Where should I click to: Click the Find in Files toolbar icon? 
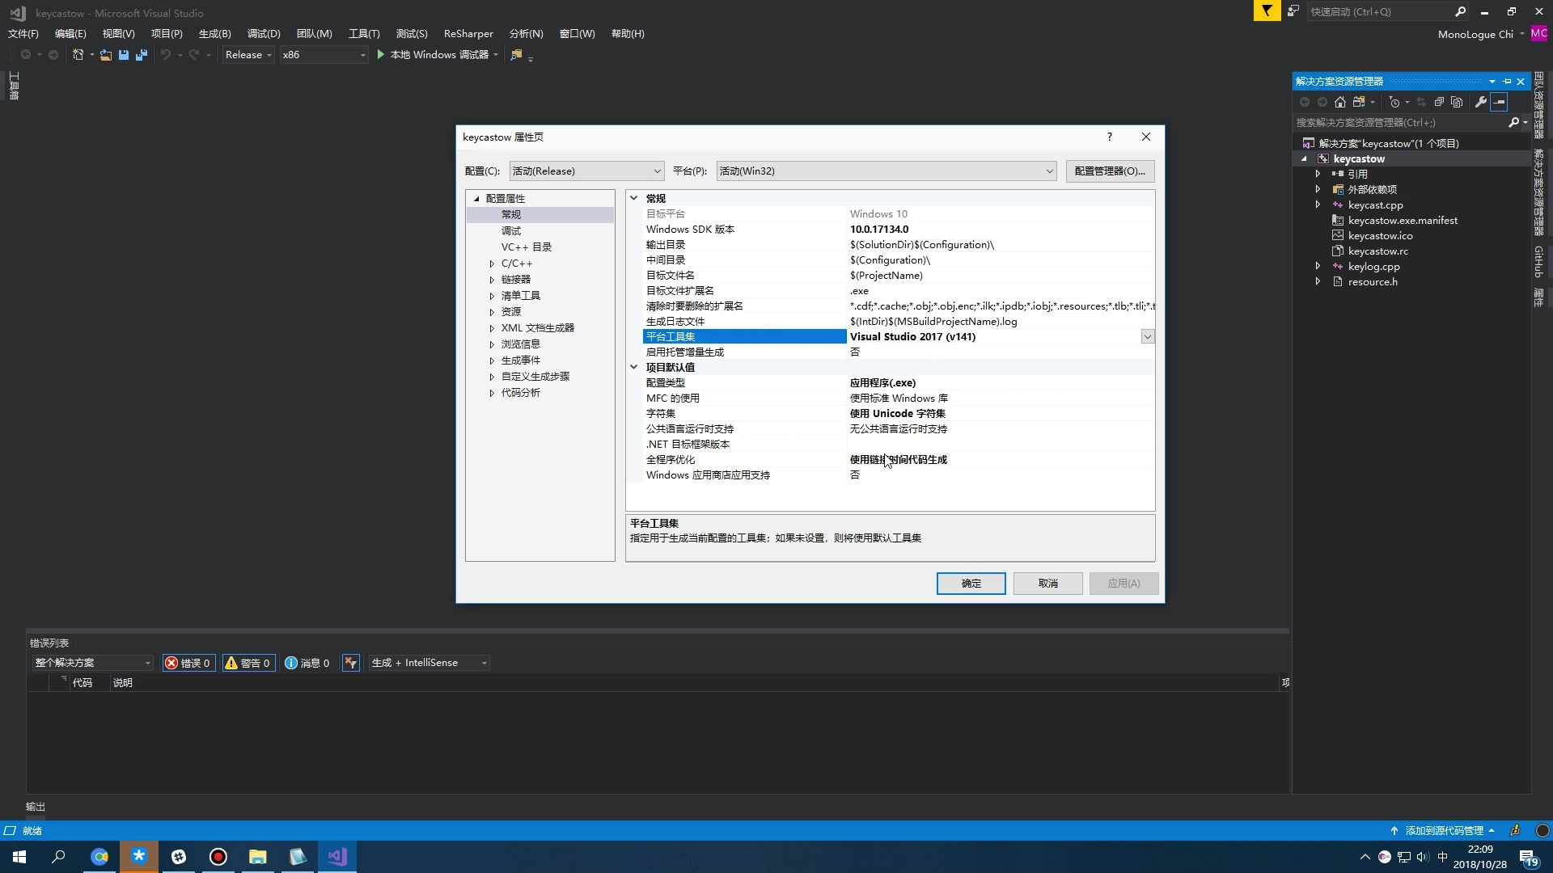coord(516,55)
